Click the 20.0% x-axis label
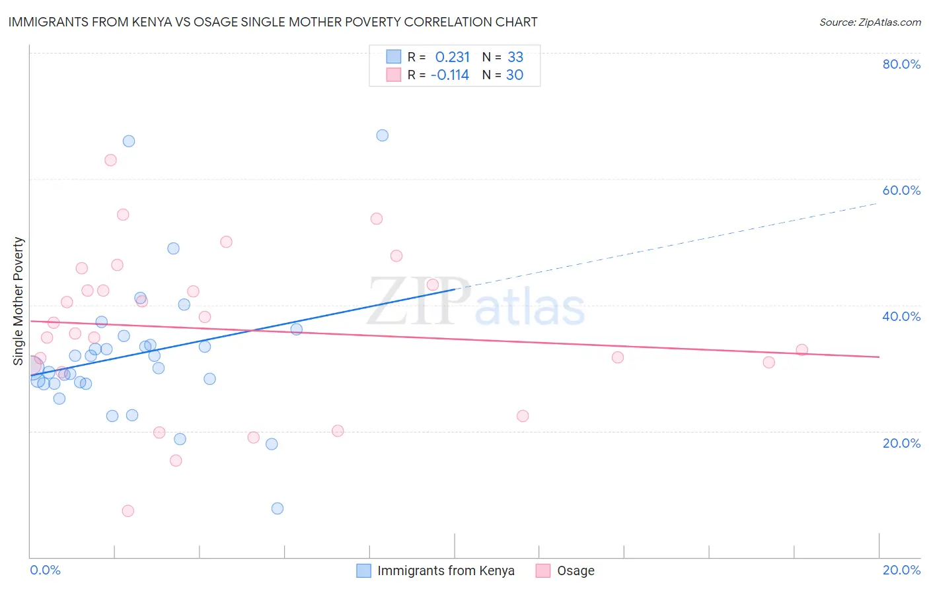Screen dimensions: 929x589 coord(901,570)
